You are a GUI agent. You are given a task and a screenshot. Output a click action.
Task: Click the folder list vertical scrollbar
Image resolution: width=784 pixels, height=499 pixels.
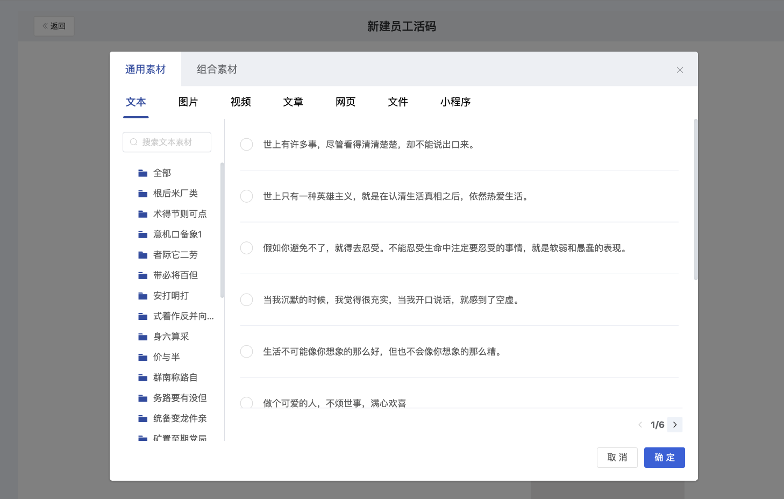(222, 230)
